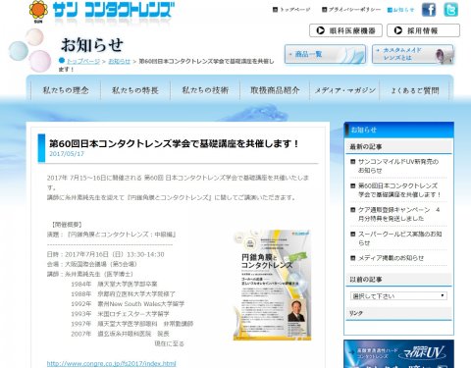Open the 取扱商品紹介 navigation tab
Screen dimensions: 471x368
pyautogui.click(x=275, y=90)
